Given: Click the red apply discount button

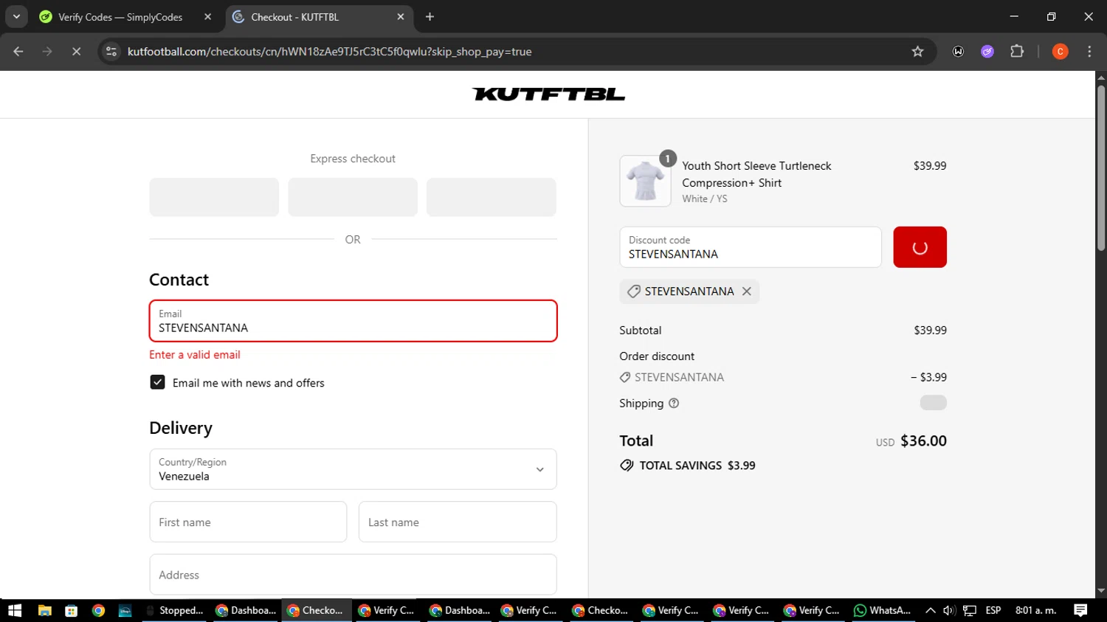Looking at the screenshot, I should (920, 247).
